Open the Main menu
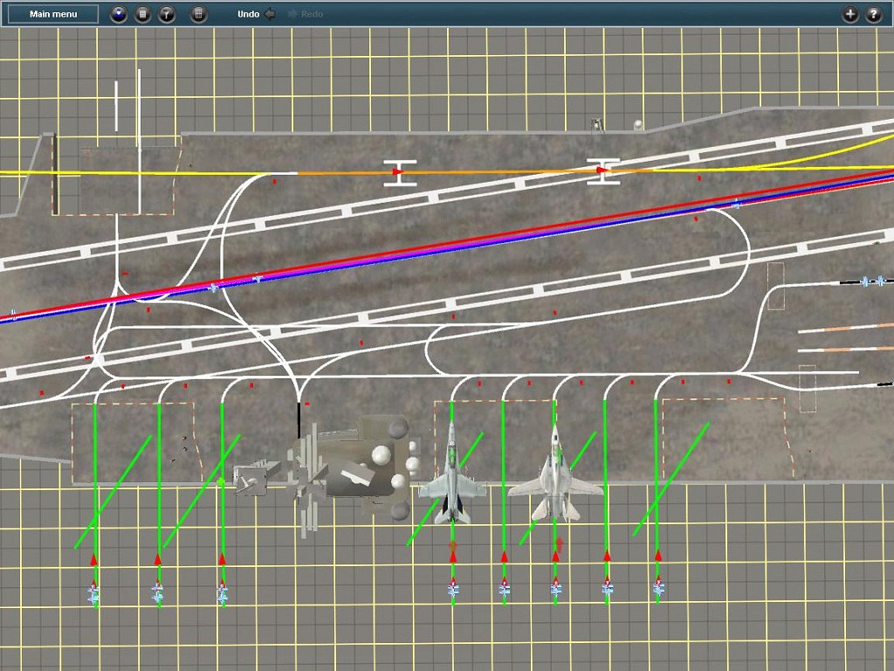This screenshot has width=894, height=671. [x=53, y=14]
